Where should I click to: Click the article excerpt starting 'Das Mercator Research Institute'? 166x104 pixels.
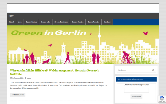click(58, 85)
